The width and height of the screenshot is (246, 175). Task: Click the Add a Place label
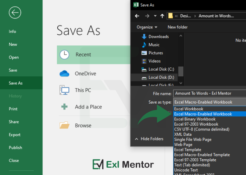click(88, 107)
